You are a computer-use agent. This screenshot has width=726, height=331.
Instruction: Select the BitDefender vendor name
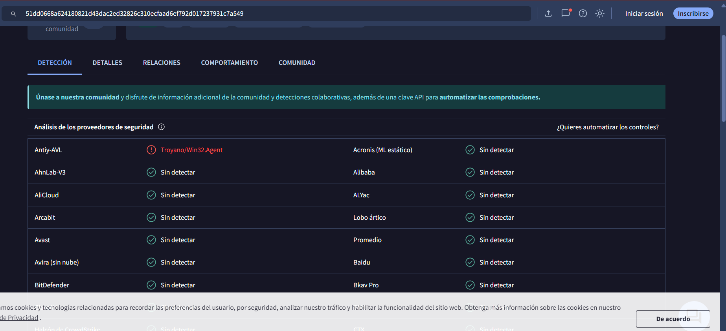[x=52, y=285]
